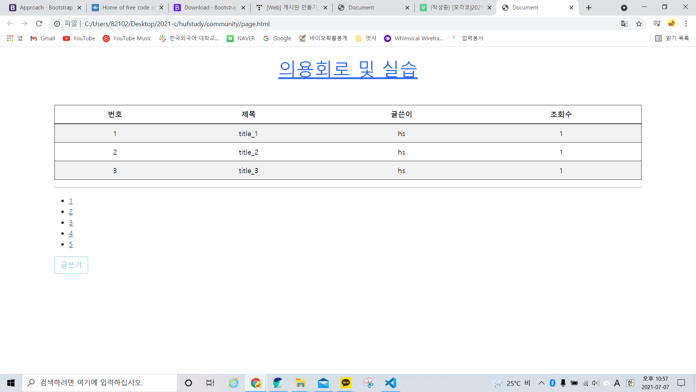Screen dimensions: 696x392
Task: Click the 글쓰기 write button
Action: click(x=71, y=265)
